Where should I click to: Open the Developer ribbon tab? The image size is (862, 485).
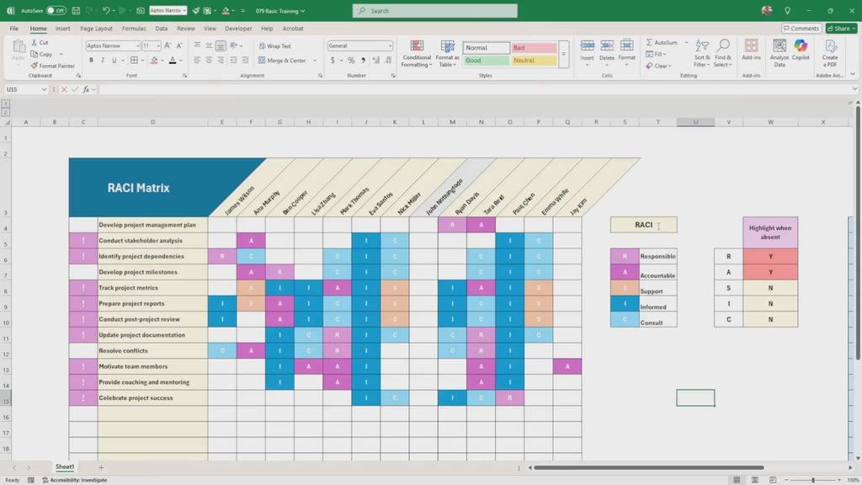(238, 28)
